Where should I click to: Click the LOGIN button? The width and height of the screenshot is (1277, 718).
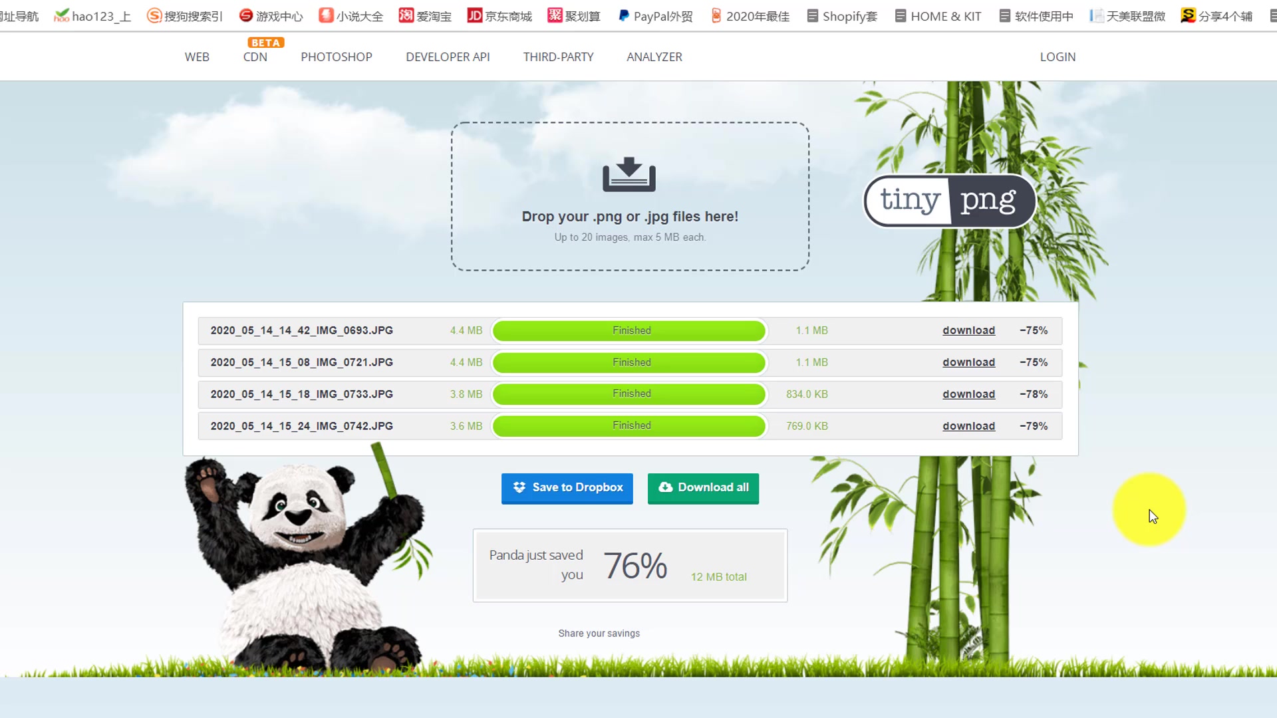(x=1058, y=56)
